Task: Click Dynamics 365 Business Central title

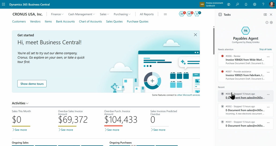Action: tap(29, 4)
